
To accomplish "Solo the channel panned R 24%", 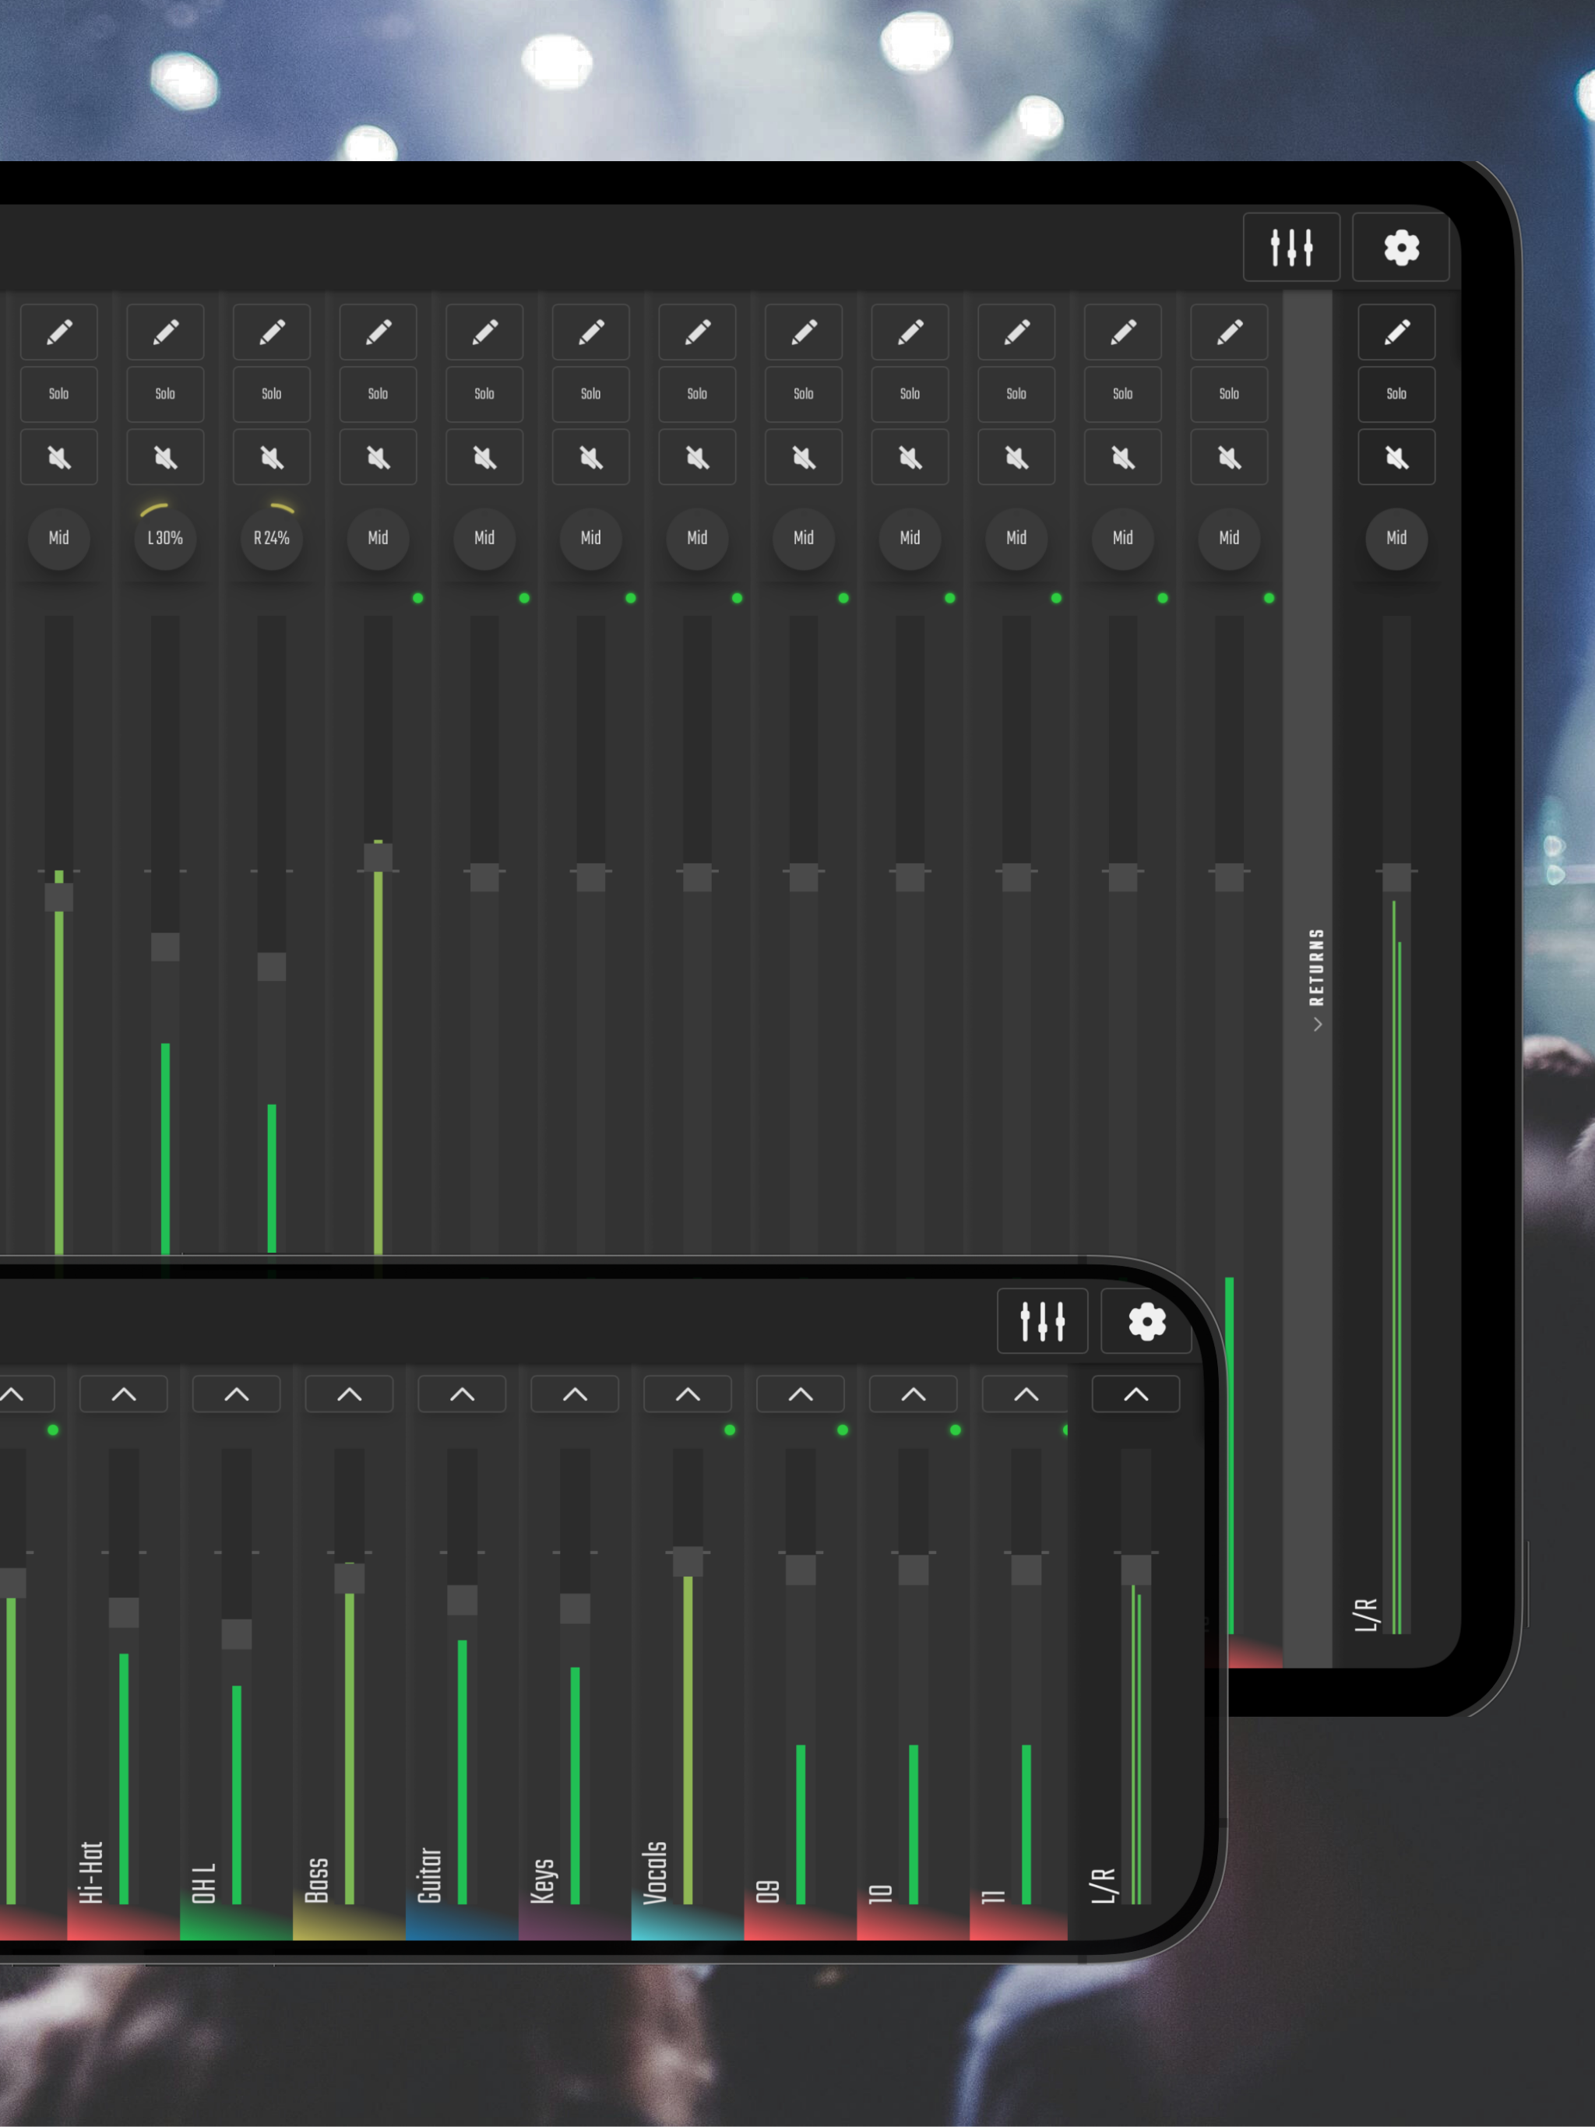I will (x=273, y=394).
